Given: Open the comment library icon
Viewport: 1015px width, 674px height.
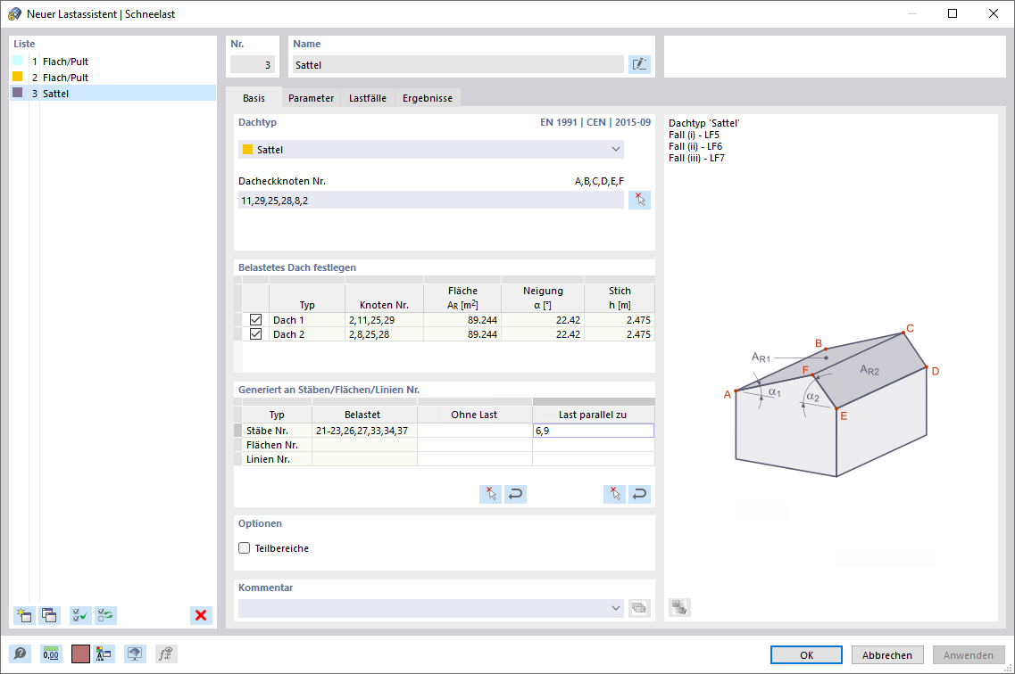Looking at the screenshot, I should click(x=639, y=608).
